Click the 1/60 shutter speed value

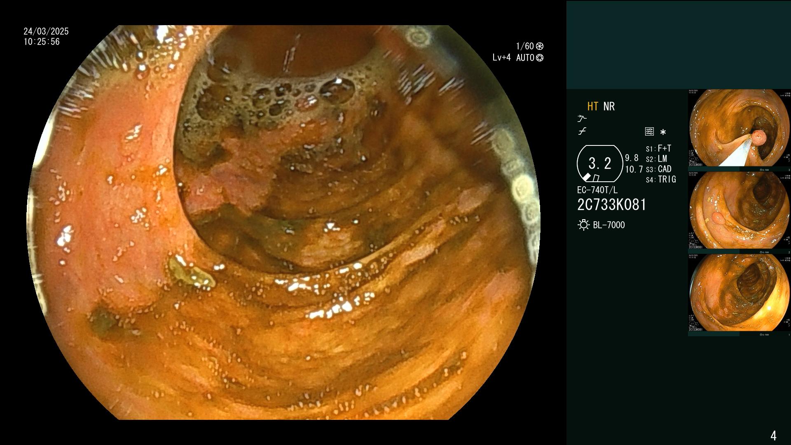pyautogui.click(x=525, y=46)
